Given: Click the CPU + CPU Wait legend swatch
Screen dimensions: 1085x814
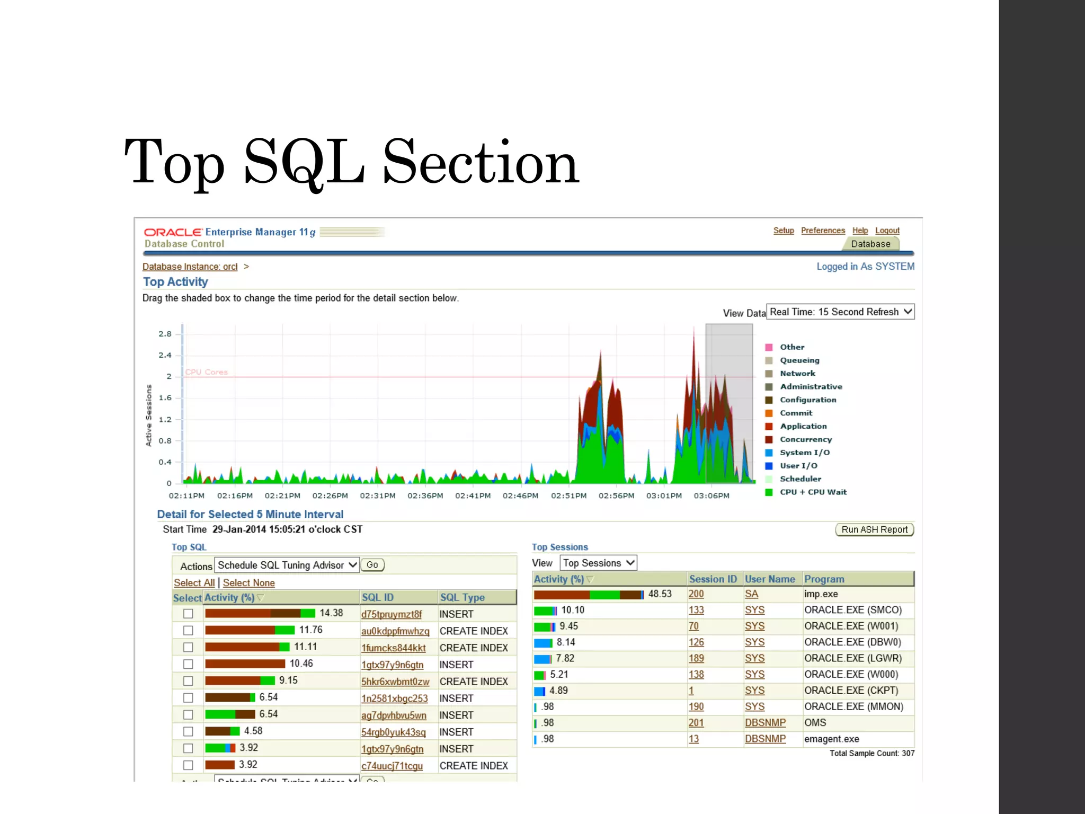Looking at the screenshot, I should 769,492.
